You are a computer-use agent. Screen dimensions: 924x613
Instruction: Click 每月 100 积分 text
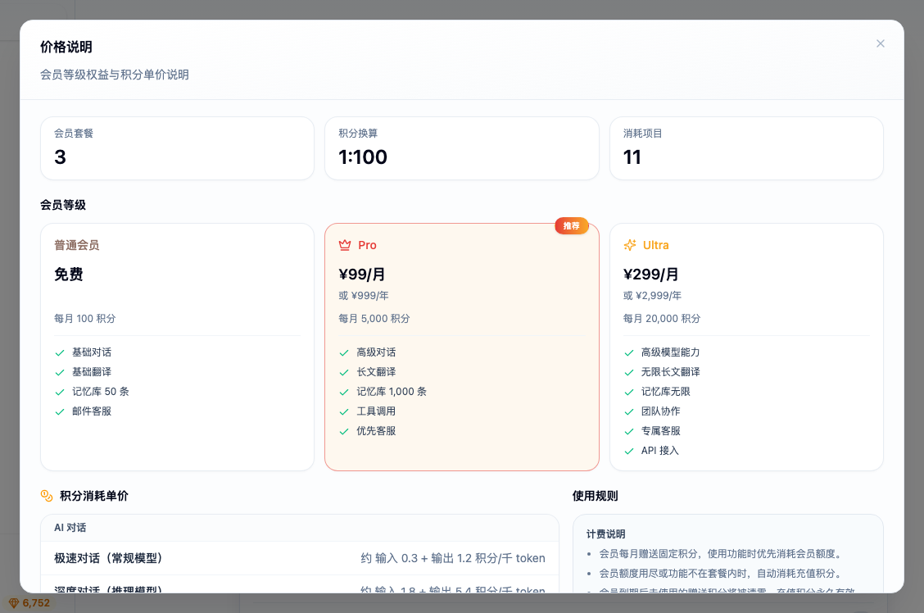pos(85,318)
